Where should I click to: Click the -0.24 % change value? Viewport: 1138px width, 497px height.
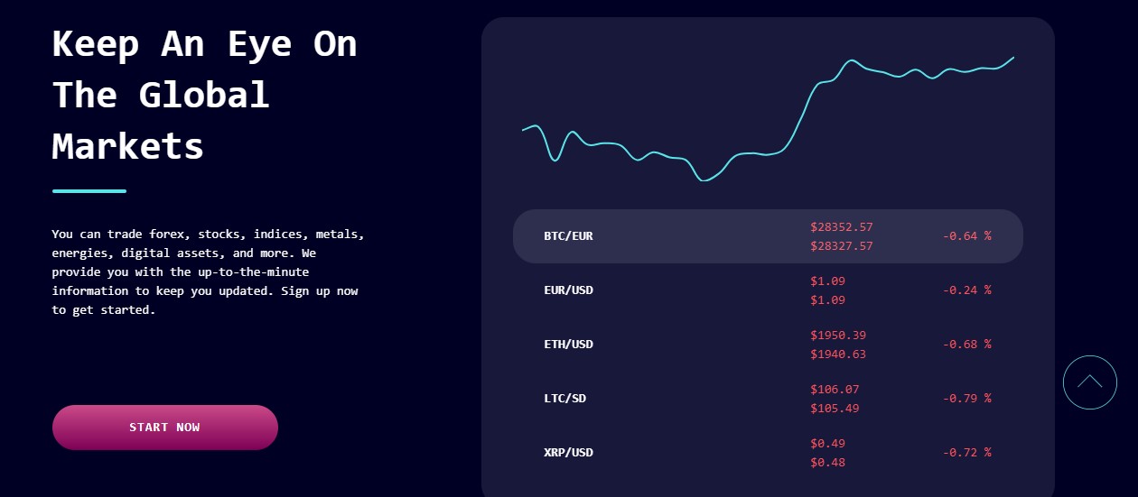pos(966,290)
